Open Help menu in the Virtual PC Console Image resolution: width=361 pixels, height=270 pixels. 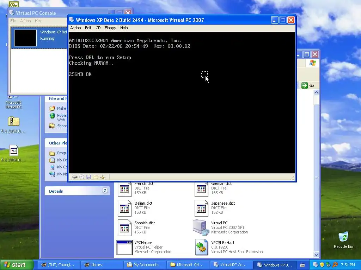click(x=39, y=21)
